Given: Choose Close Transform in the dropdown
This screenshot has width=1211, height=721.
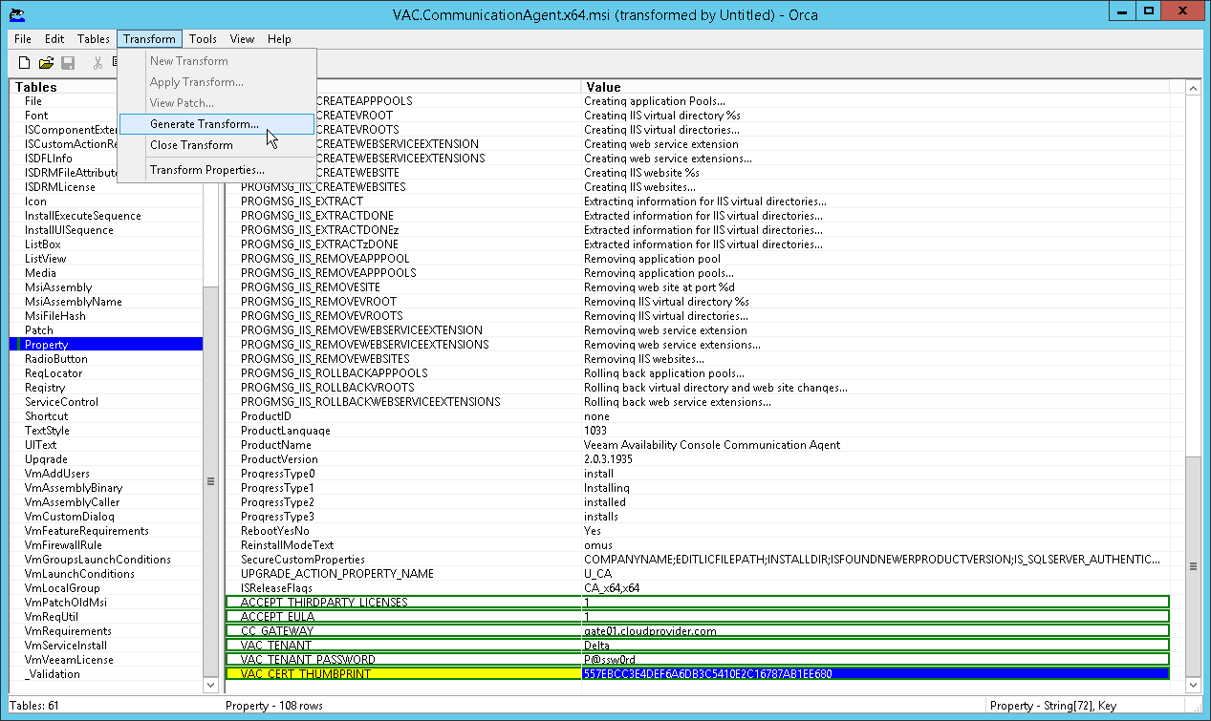Looking at the screenshot, I should [x=217, y=145].
